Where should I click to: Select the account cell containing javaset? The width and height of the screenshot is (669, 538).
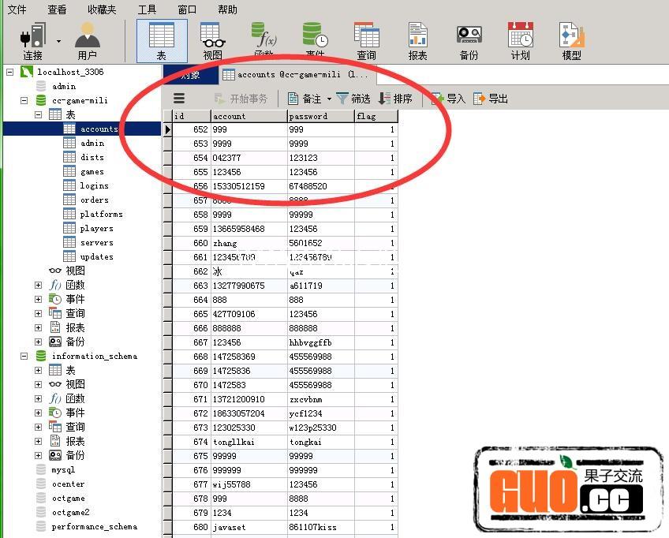pos(249,528)
